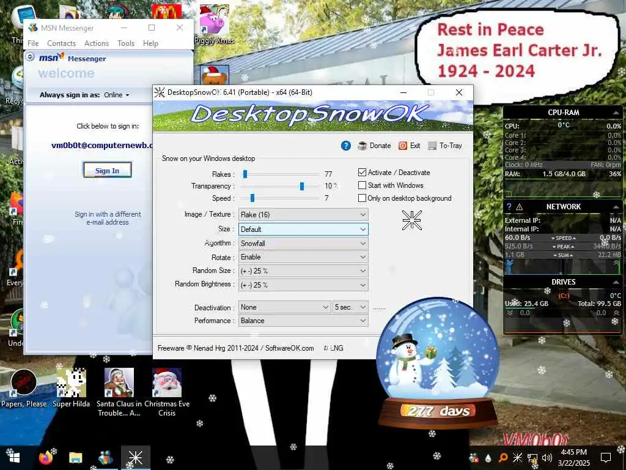The width and height of the screenshot is (626, 470).
Task: Open Deactivation dropdown set to None
Action: (x=284, y=307)
